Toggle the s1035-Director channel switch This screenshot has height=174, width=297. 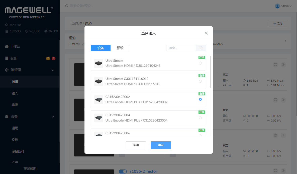pos(123,171)
